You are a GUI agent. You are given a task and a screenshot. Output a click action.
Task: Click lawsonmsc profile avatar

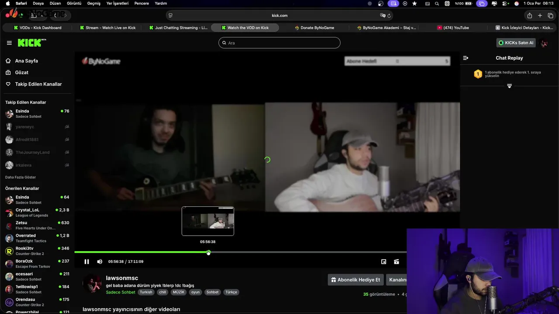92,284
